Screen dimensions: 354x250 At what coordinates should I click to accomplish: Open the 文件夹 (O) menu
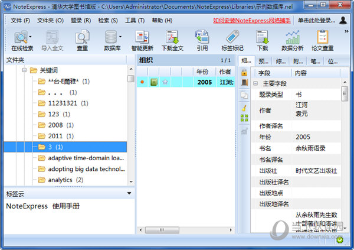pyautogui.click(x=50, y=21)
